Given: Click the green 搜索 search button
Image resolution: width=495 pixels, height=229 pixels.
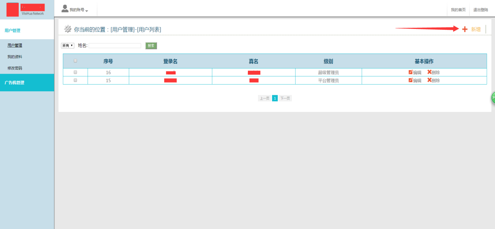Looking at the screenshot, I should [x=151, y=46].
